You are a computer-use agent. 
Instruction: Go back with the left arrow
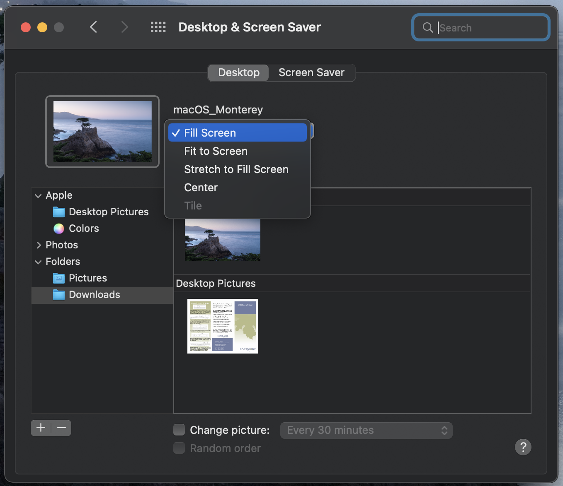point(94,27)
